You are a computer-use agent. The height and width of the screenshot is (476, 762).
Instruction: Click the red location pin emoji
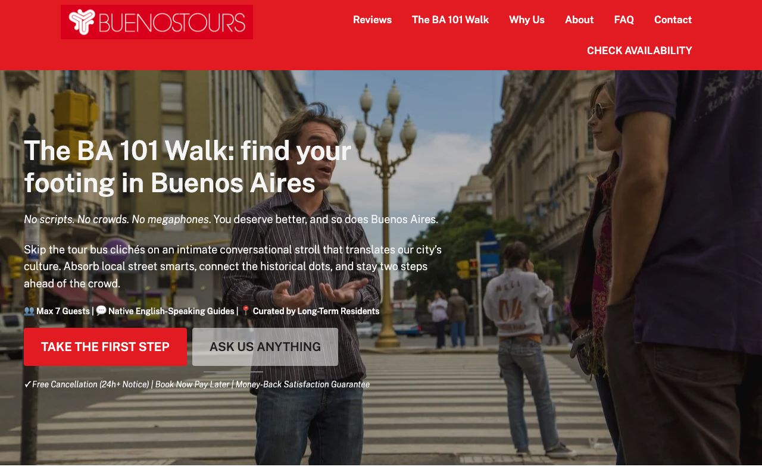click(x=245, y=311)
